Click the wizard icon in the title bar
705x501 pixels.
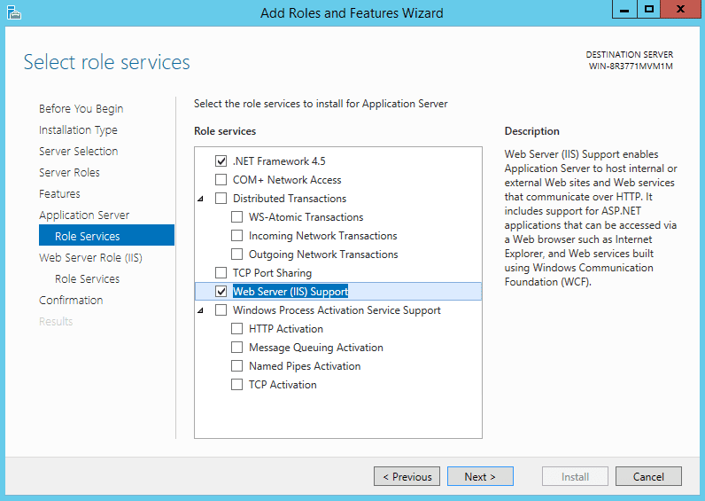[14, 12]
